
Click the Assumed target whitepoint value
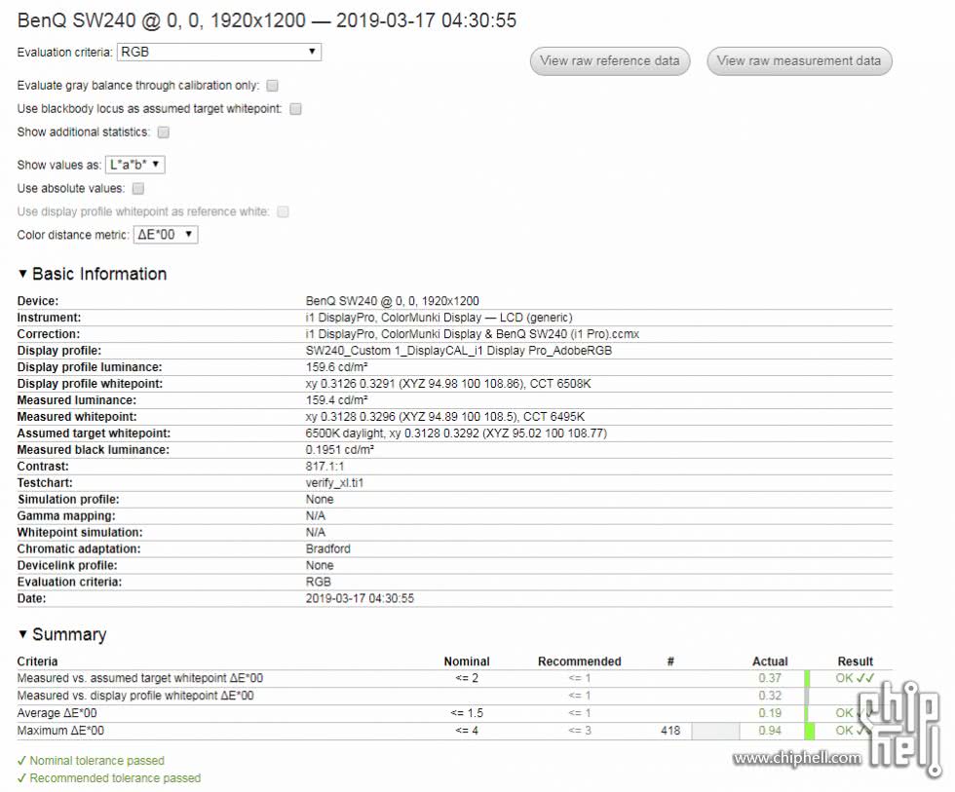pyautogui.click(x=456, y=434)
